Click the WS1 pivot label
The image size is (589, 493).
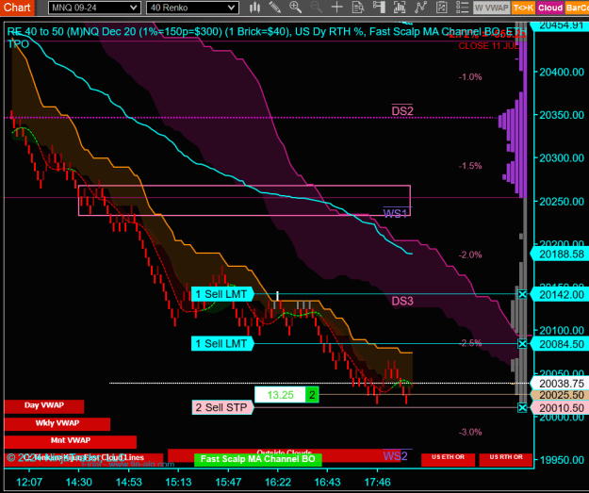[x=395, y=213]
